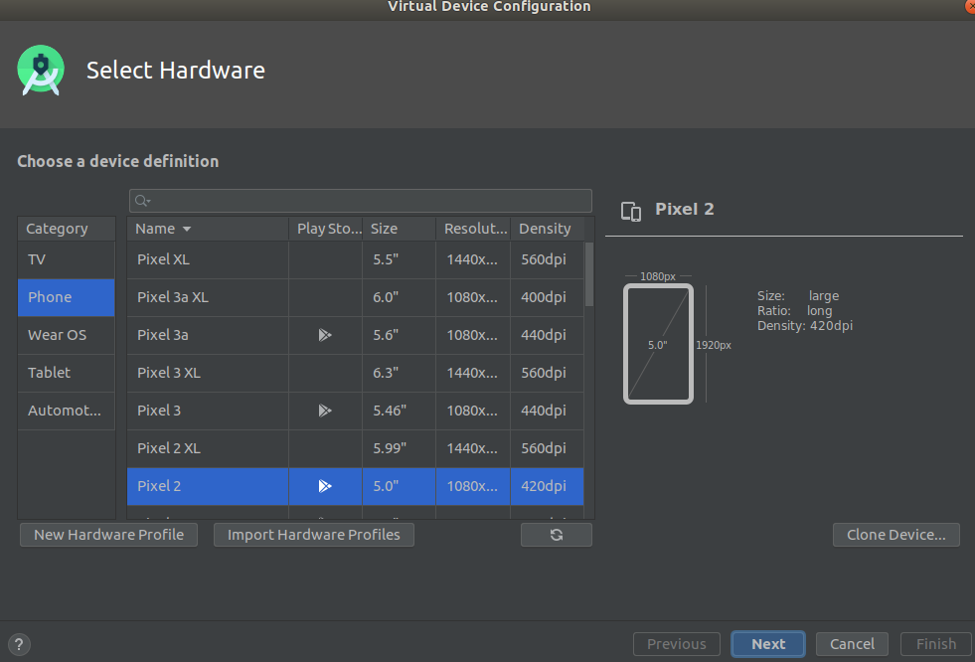Click Play Store icon in Pixel 3 row
This screenshot has height=662, width=975.
[x=325, y=411]
